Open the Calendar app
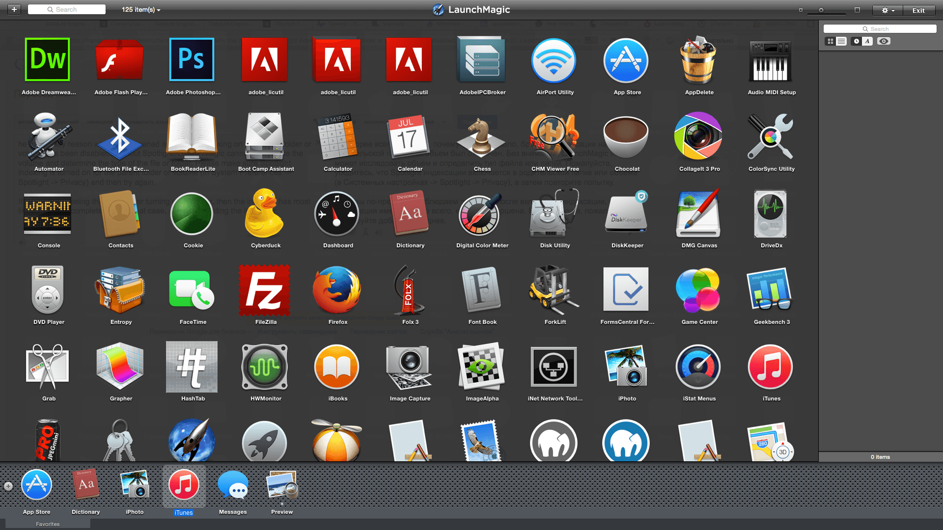 tap(409, 136)
